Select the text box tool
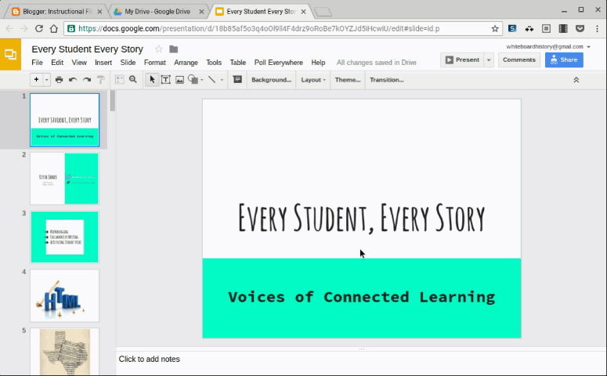This screenshot has height=376, width=607. pyautogui.click(x=166, y=80)
